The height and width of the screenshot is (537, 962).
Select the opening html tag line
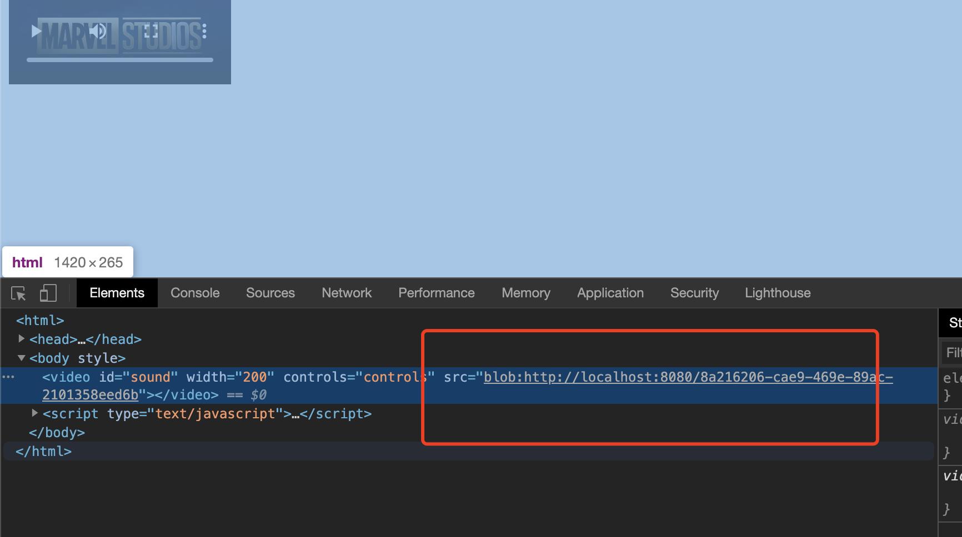pos(40,321)
